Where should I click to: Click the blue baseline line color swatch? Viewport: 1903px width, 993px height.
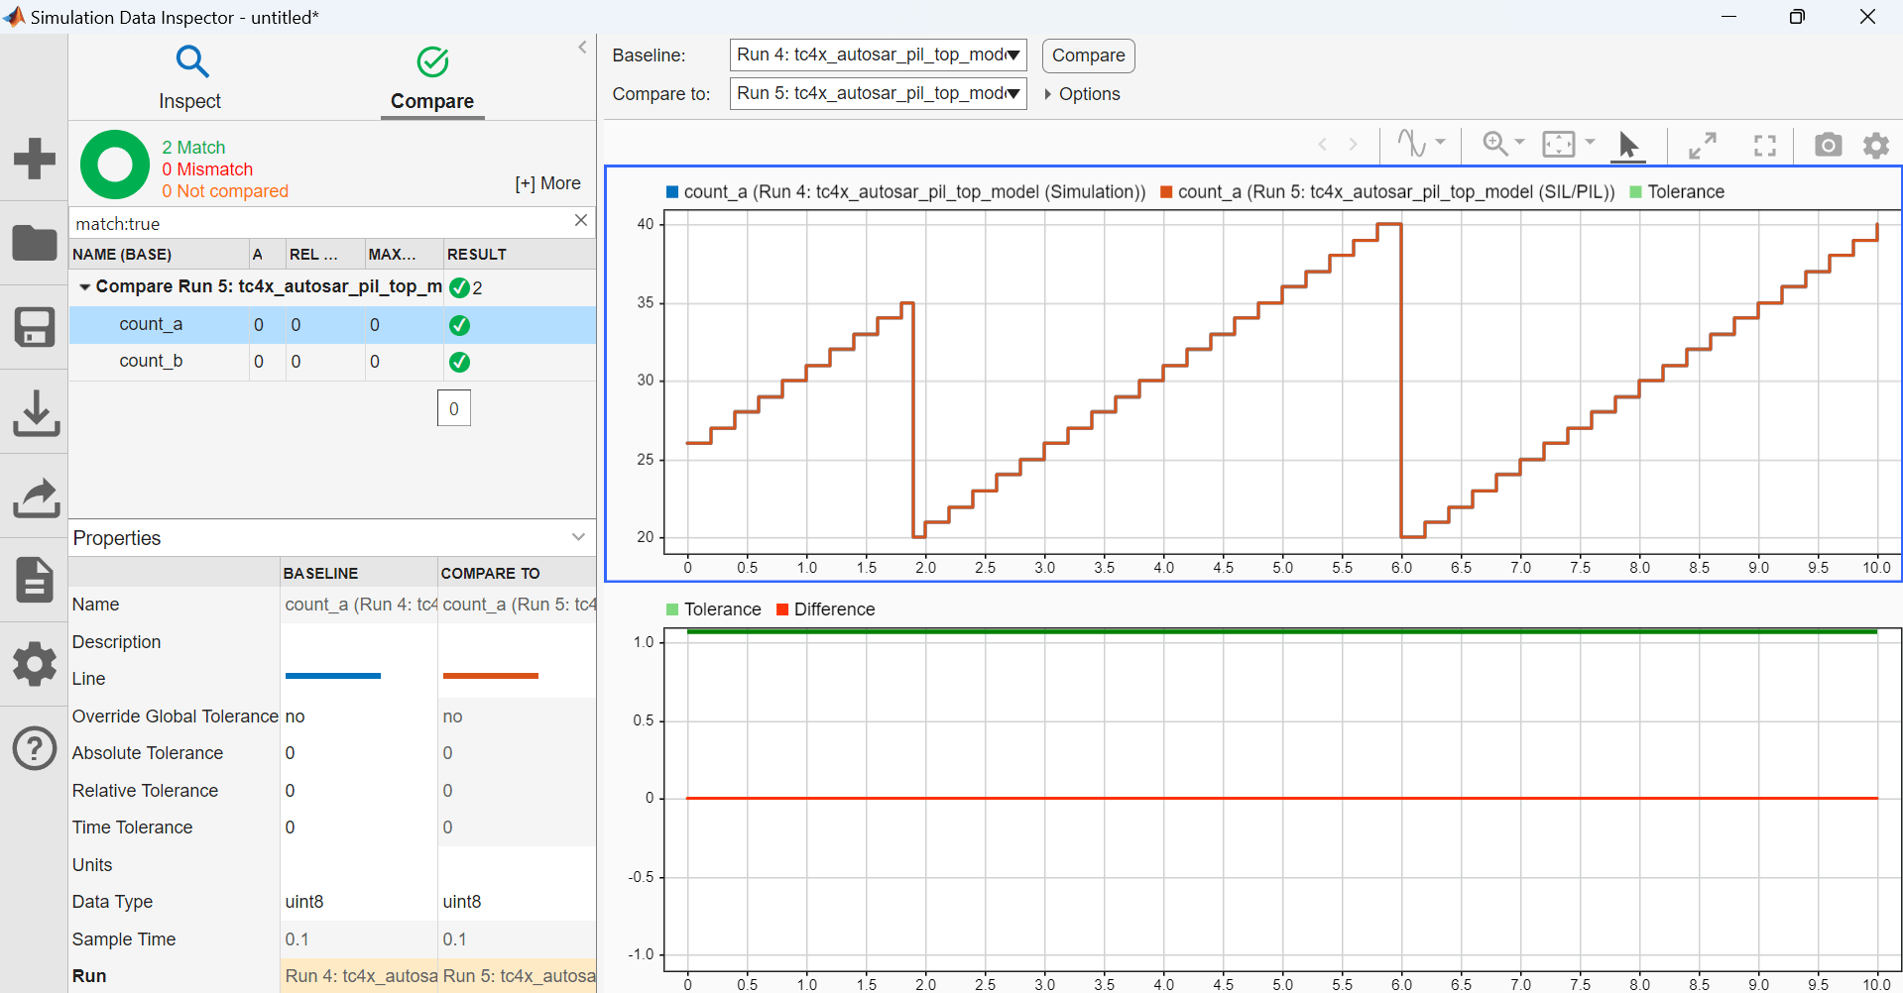[x=332, y=676]
